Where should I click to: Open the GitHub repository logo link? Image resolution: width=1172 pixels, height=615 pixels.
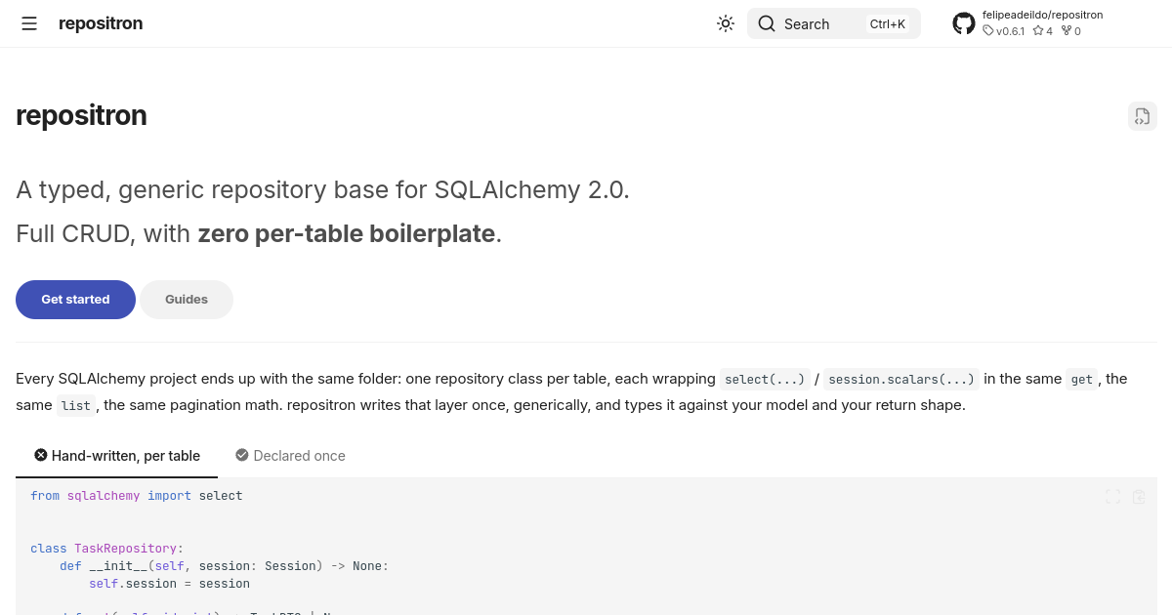(x=964, y=23)
